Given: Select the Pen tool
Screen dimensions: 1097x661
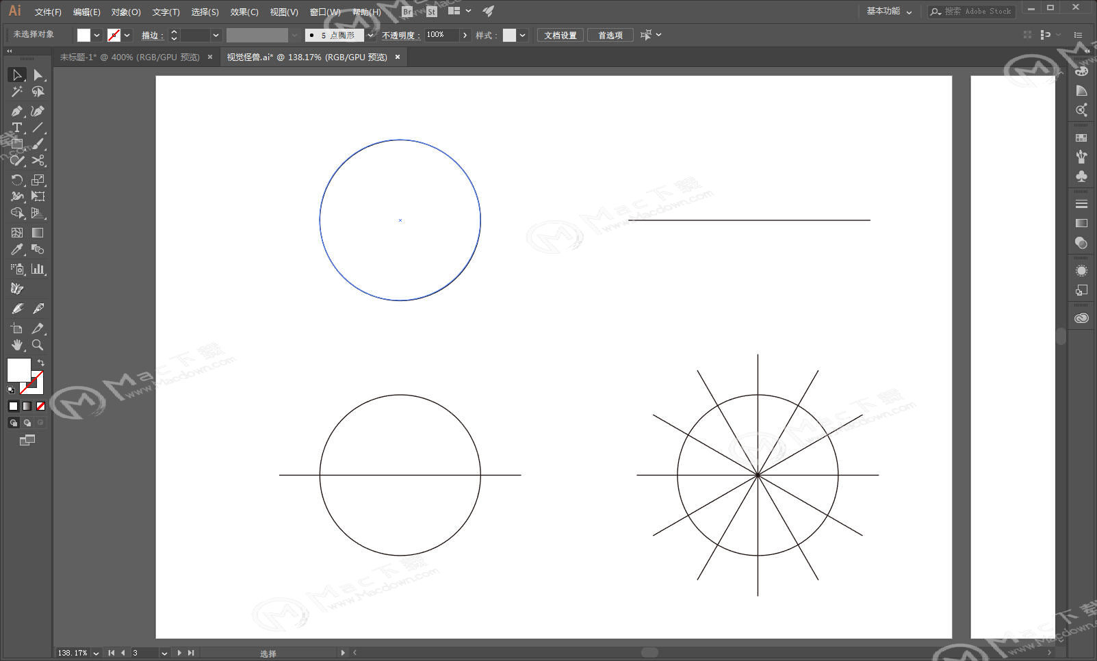Looking at the screenshot, I should click(x=17, y=111).
